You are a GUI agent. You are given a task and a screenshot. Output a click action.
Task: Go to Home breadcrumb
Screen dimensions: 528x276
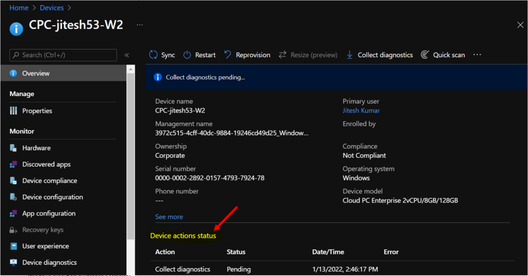(x=19, y=8)
